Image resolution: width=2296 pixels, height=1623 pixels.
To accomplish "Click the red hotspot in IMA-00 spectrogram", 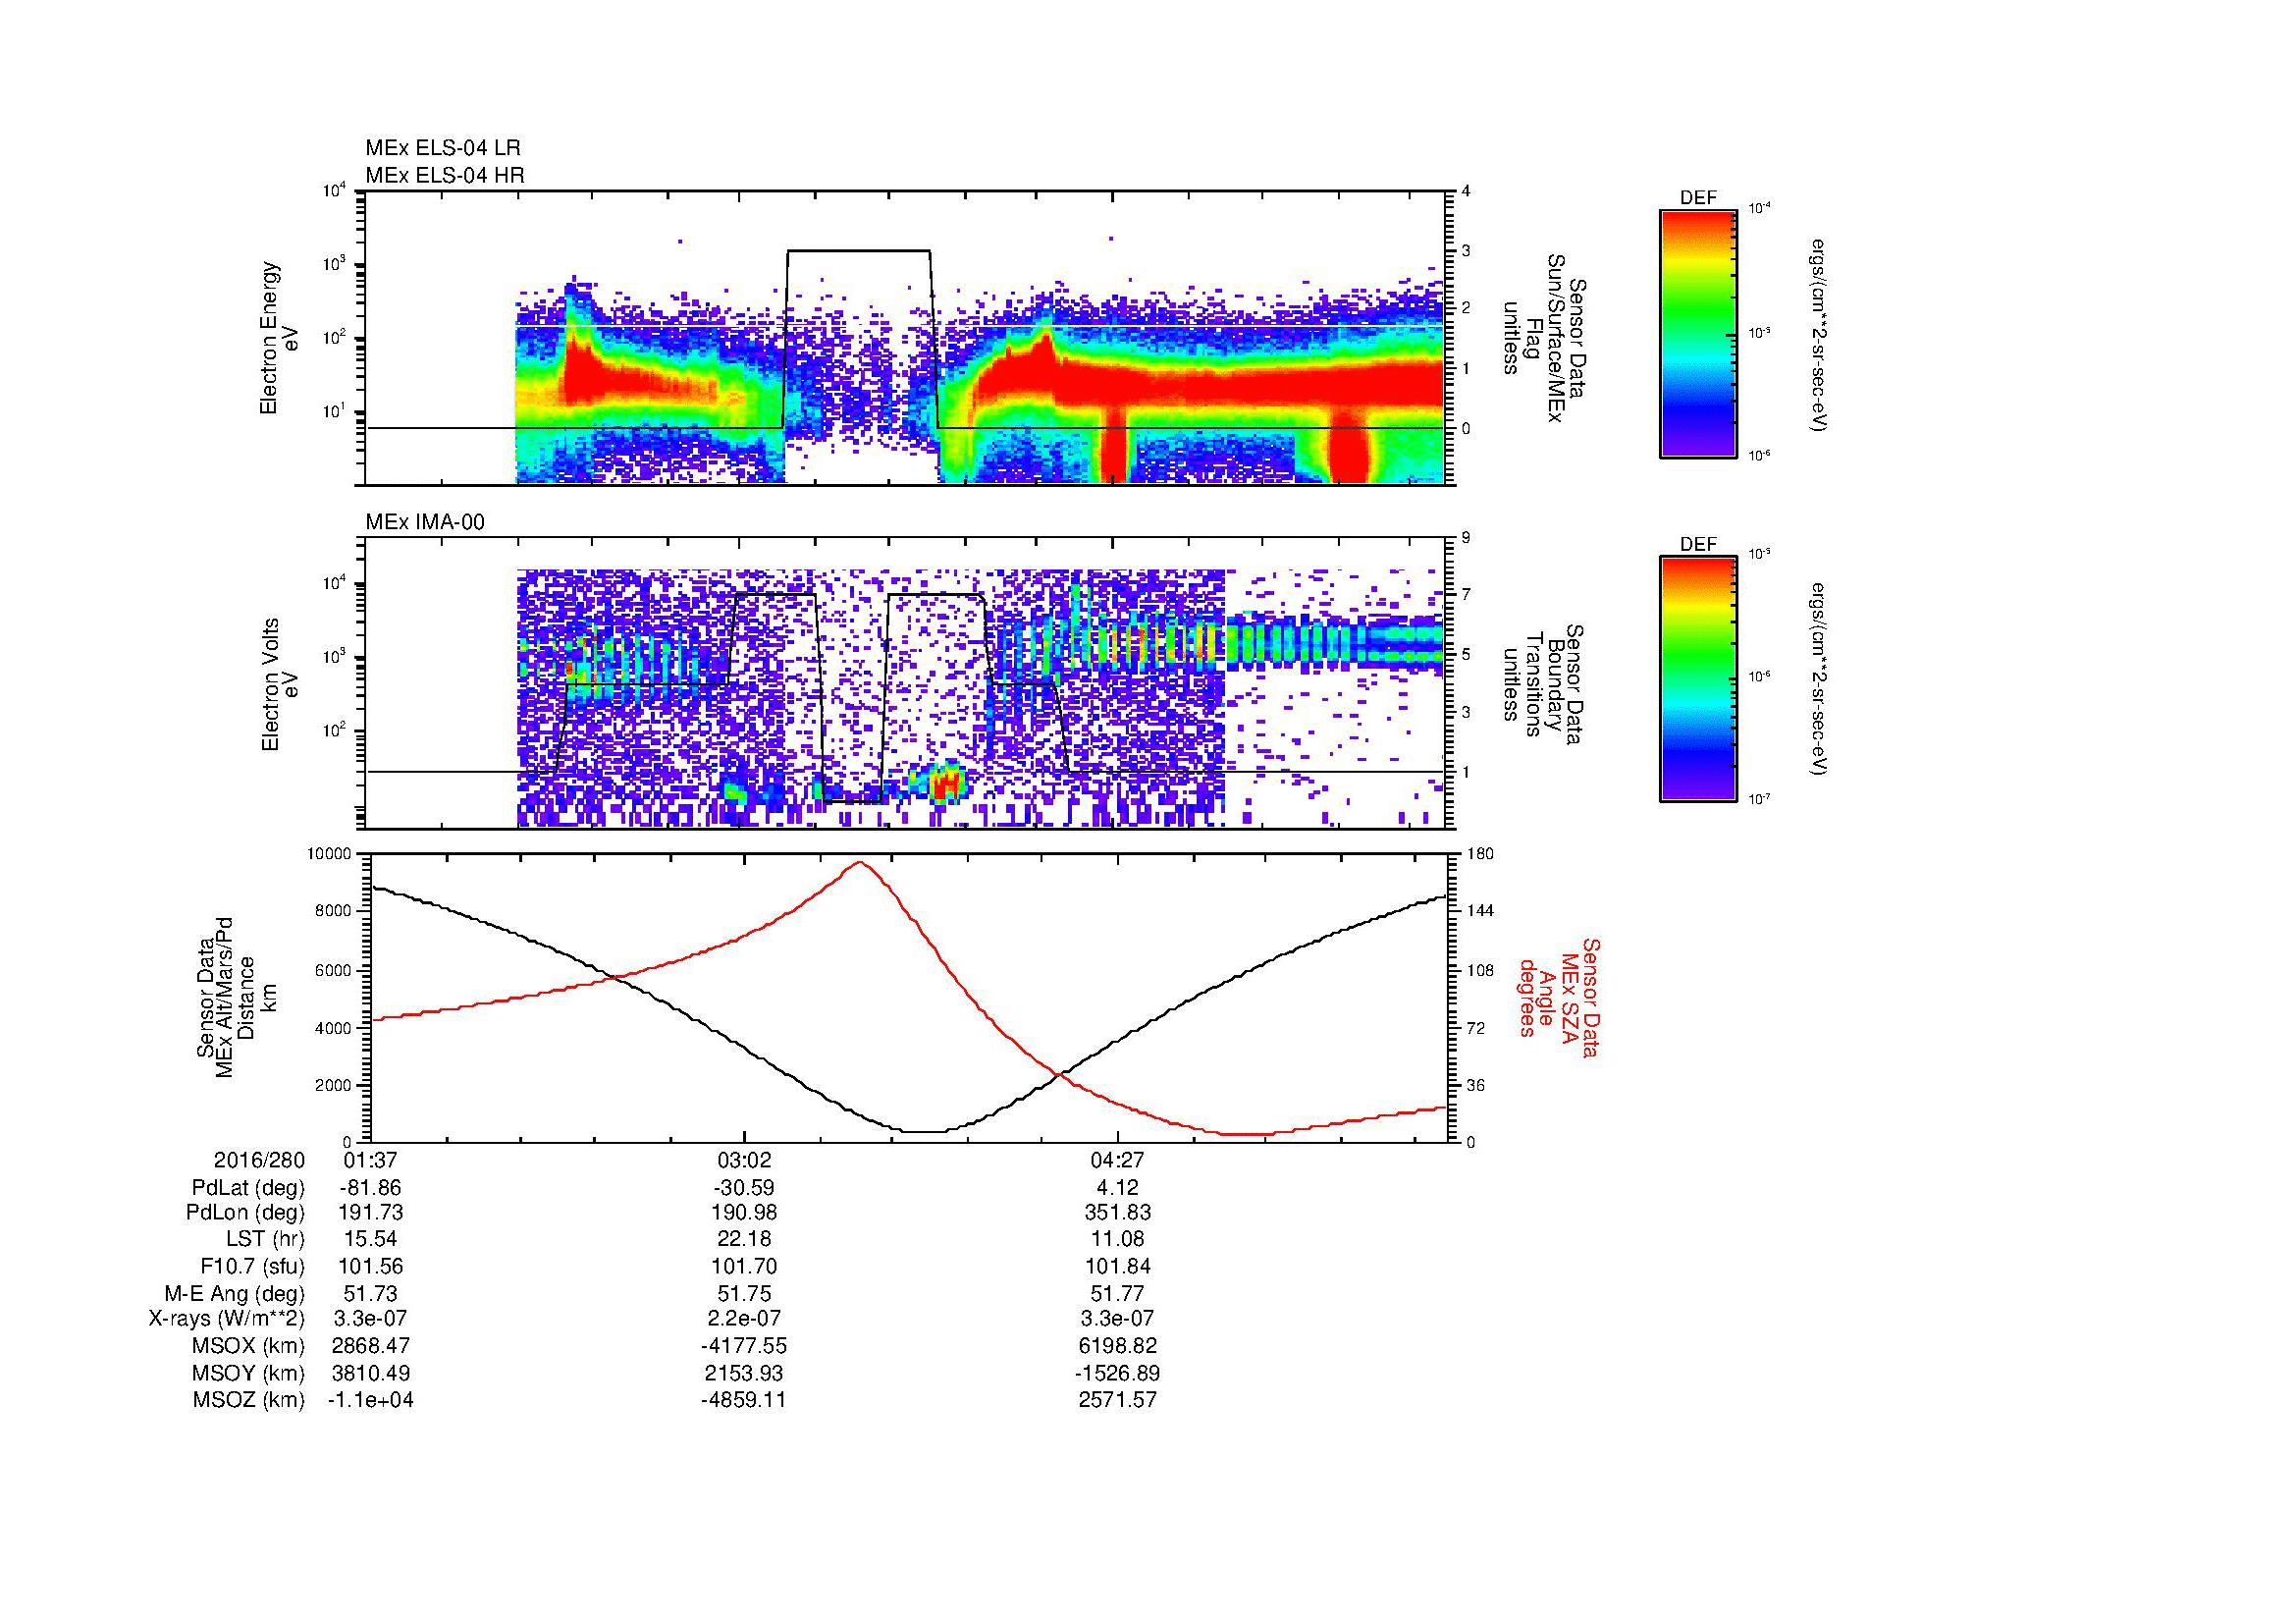I will pyautogui.click(x=945, y=783).
